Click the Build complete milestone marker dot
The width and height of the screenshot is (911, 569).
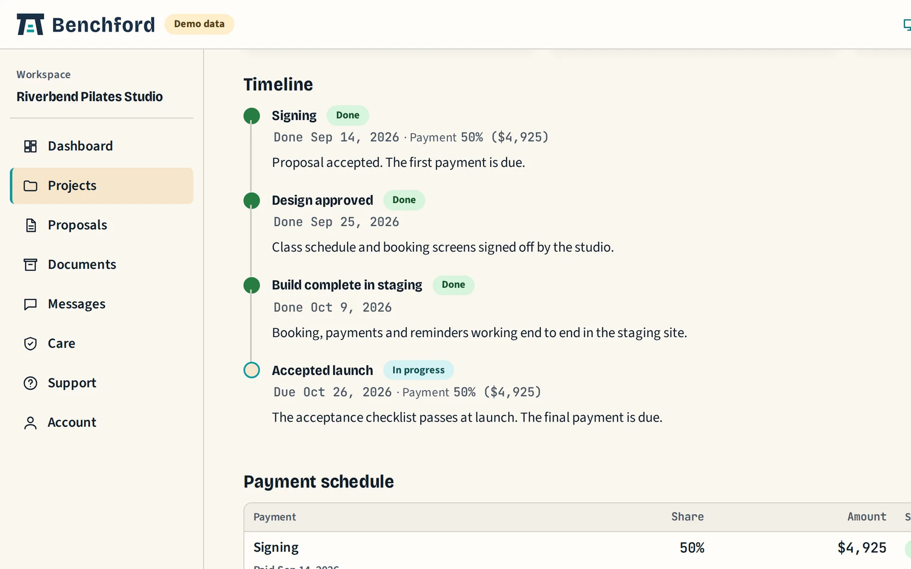coord(251,285)
